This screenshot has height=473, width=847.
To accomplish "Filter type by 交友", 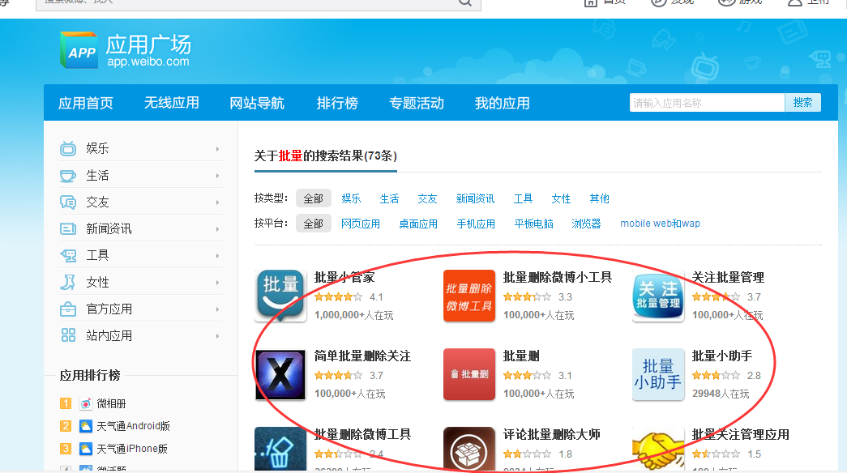I will pyautogui.click(x=427, y=198).
